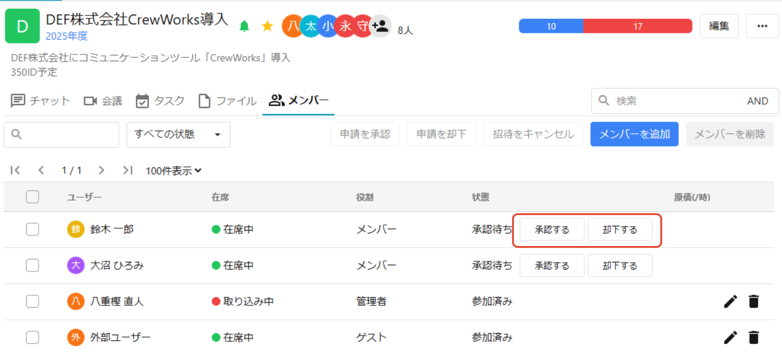Click the 状態 column header
The image size is (782, 354).
click(x=481, y=197)
